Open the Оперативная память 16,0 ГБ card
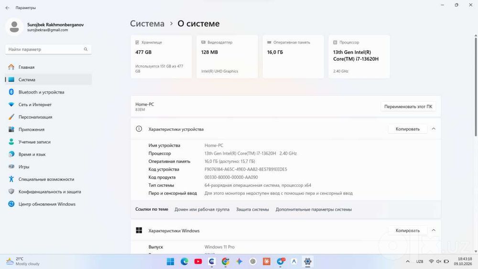 click(293, 57)
